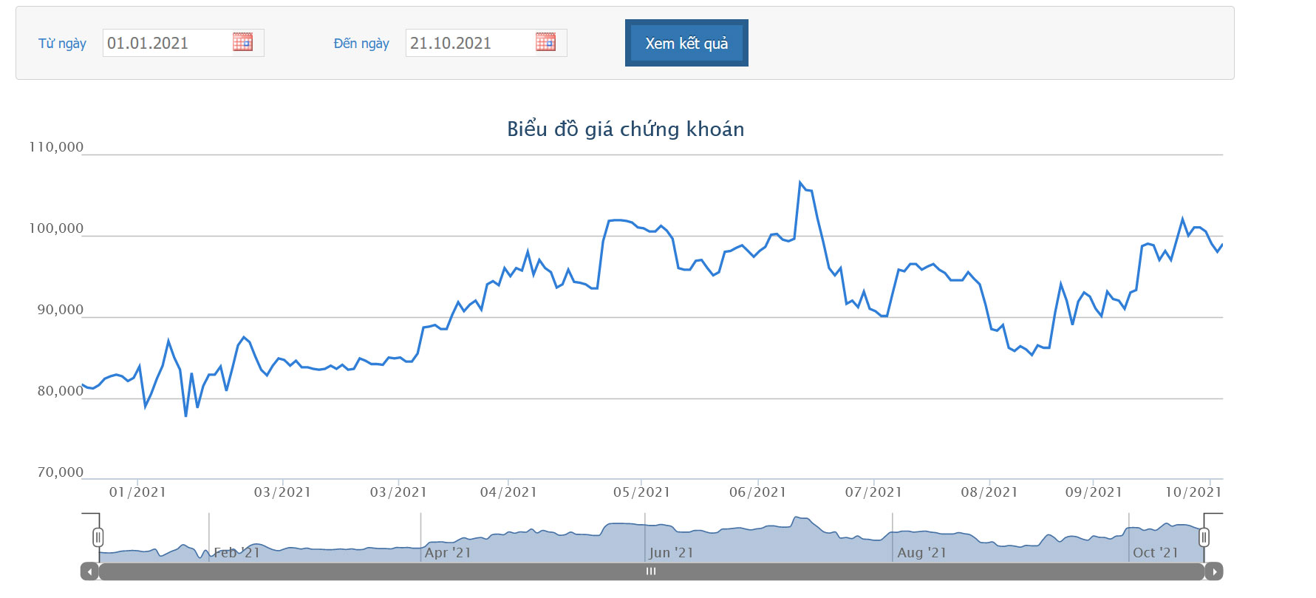Click the left scroll arrow below the chart

(x=89, y=571)
